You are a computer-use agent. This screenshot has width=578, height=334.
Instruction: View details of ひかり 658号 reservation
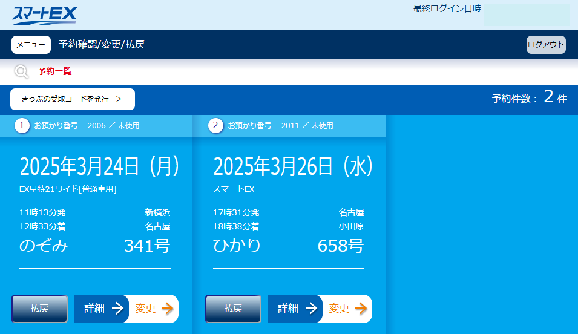[295, 309]
